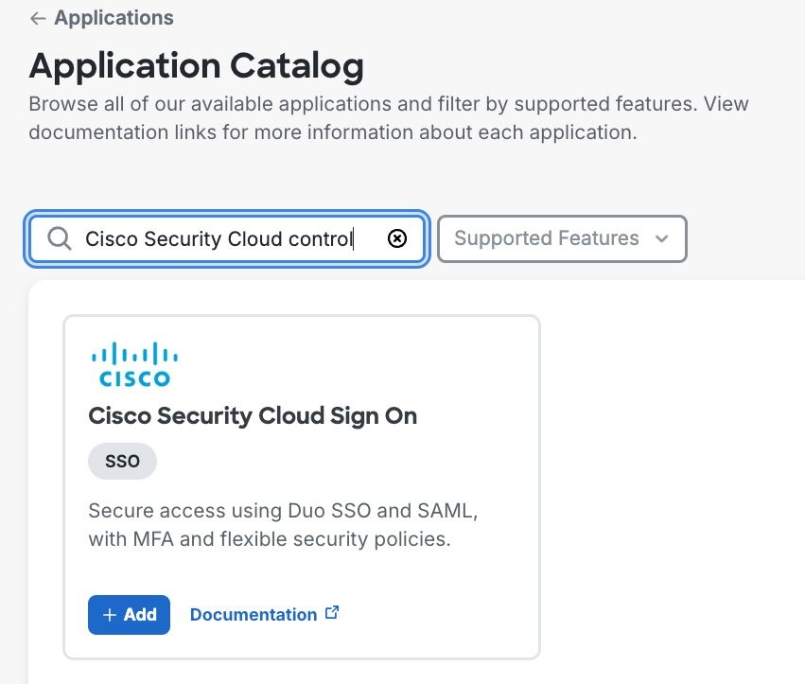Focus the application search text field
This screenshot has width=805, height=684.
(219, 239)
